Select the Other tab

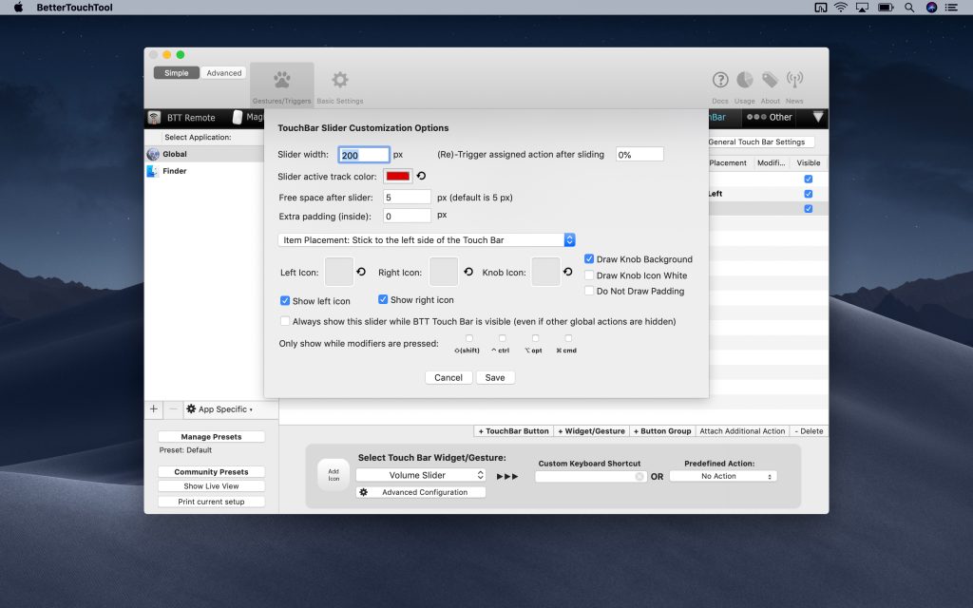769,117
